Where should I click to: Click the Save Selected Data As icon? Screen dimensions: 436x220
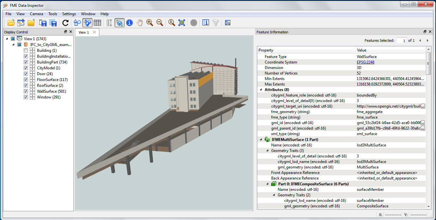(x=53, y=23)
